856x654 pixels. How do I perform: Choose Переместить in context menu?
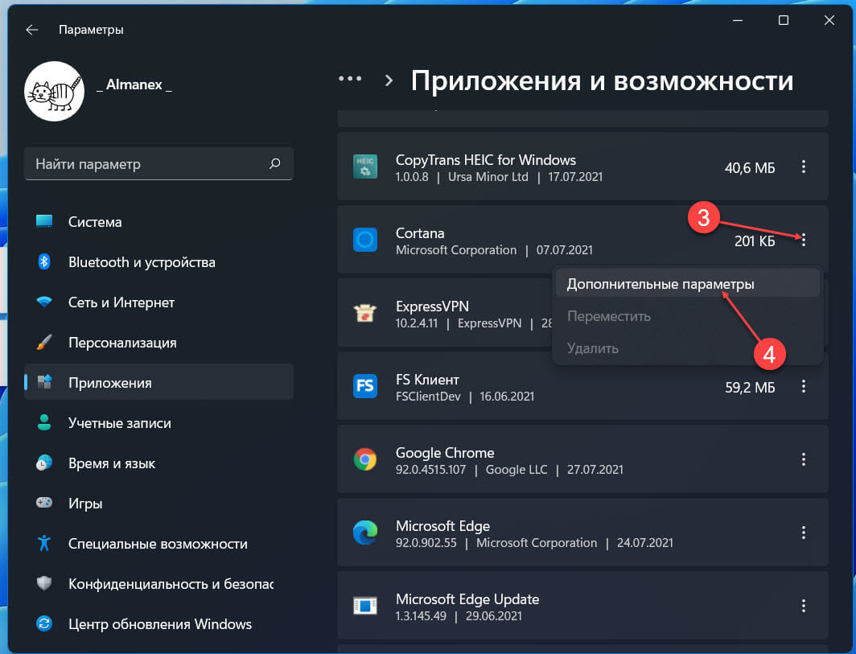coord(687,316)
